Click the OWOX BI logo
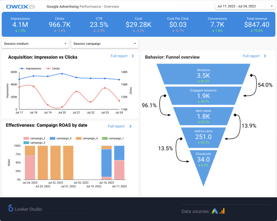 point(21,7)
